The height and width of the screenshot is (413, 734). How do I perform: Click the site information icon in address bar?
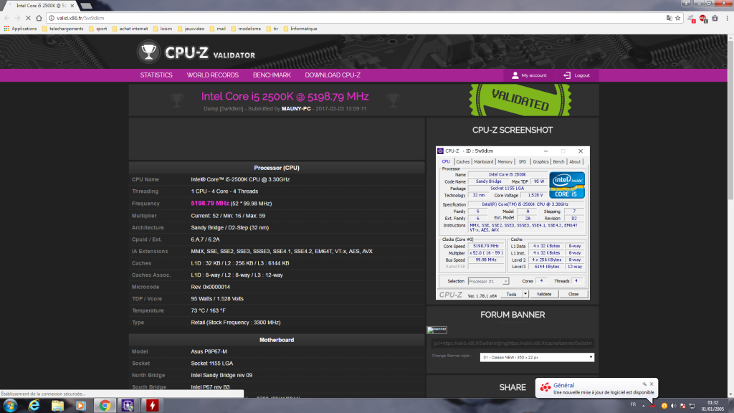point(52,18)
